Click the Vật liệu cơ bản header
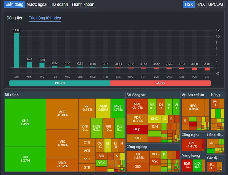This screenshot has height=175, width=228. [x=193, y=95]
